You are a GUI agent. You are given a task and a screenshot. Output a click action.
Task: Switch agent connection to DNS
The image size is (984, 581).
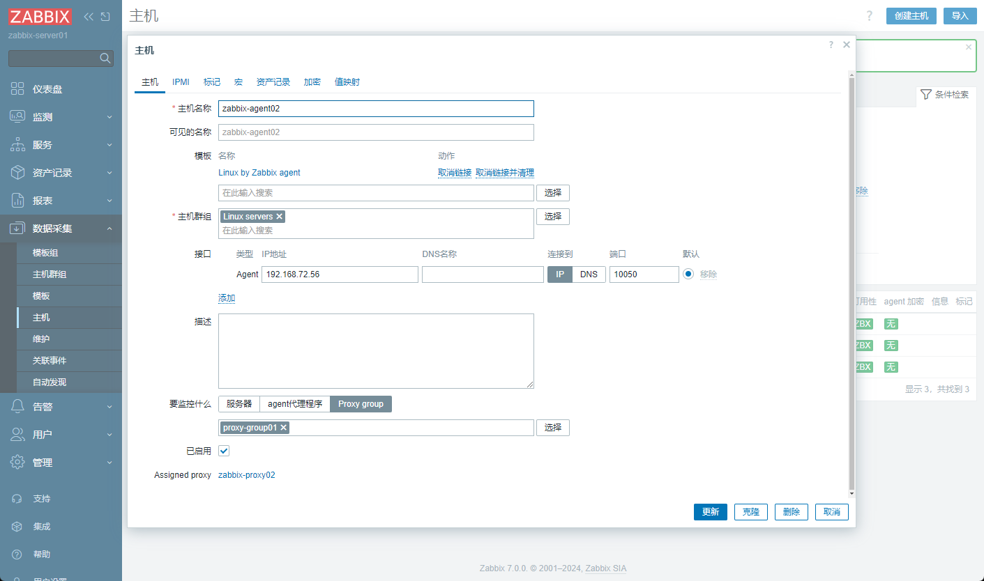point(589,274)
